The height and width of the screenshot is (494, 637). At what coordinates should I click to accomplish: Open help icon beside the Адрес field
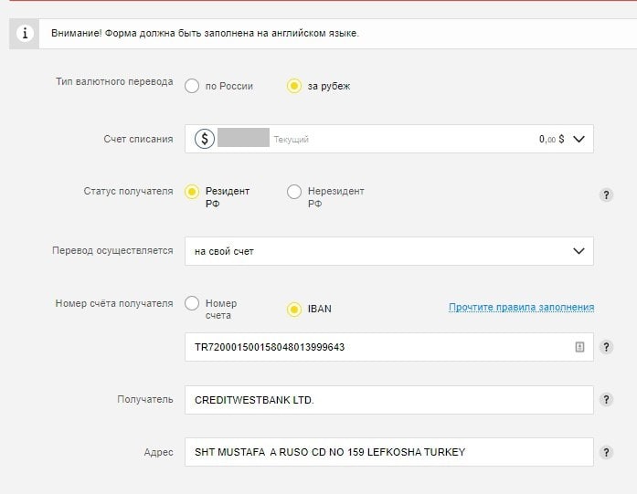[605, 452]
